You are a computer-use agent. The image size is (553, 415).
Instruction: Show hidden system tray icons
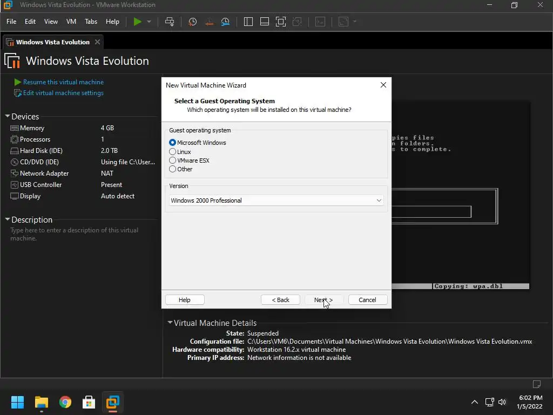(475, 402)
